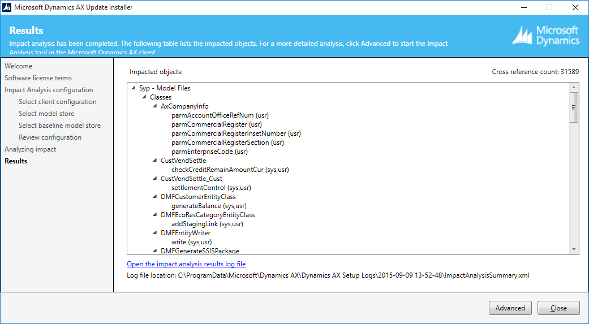
Task: Select checkCreditRemainAmountCur (sys,usr) row
Action: pyautogui.click(x=230, y=170)
